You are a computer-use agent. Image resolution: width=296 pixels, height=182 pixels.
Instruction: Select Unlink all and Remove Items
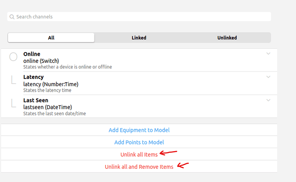[139, 167]
